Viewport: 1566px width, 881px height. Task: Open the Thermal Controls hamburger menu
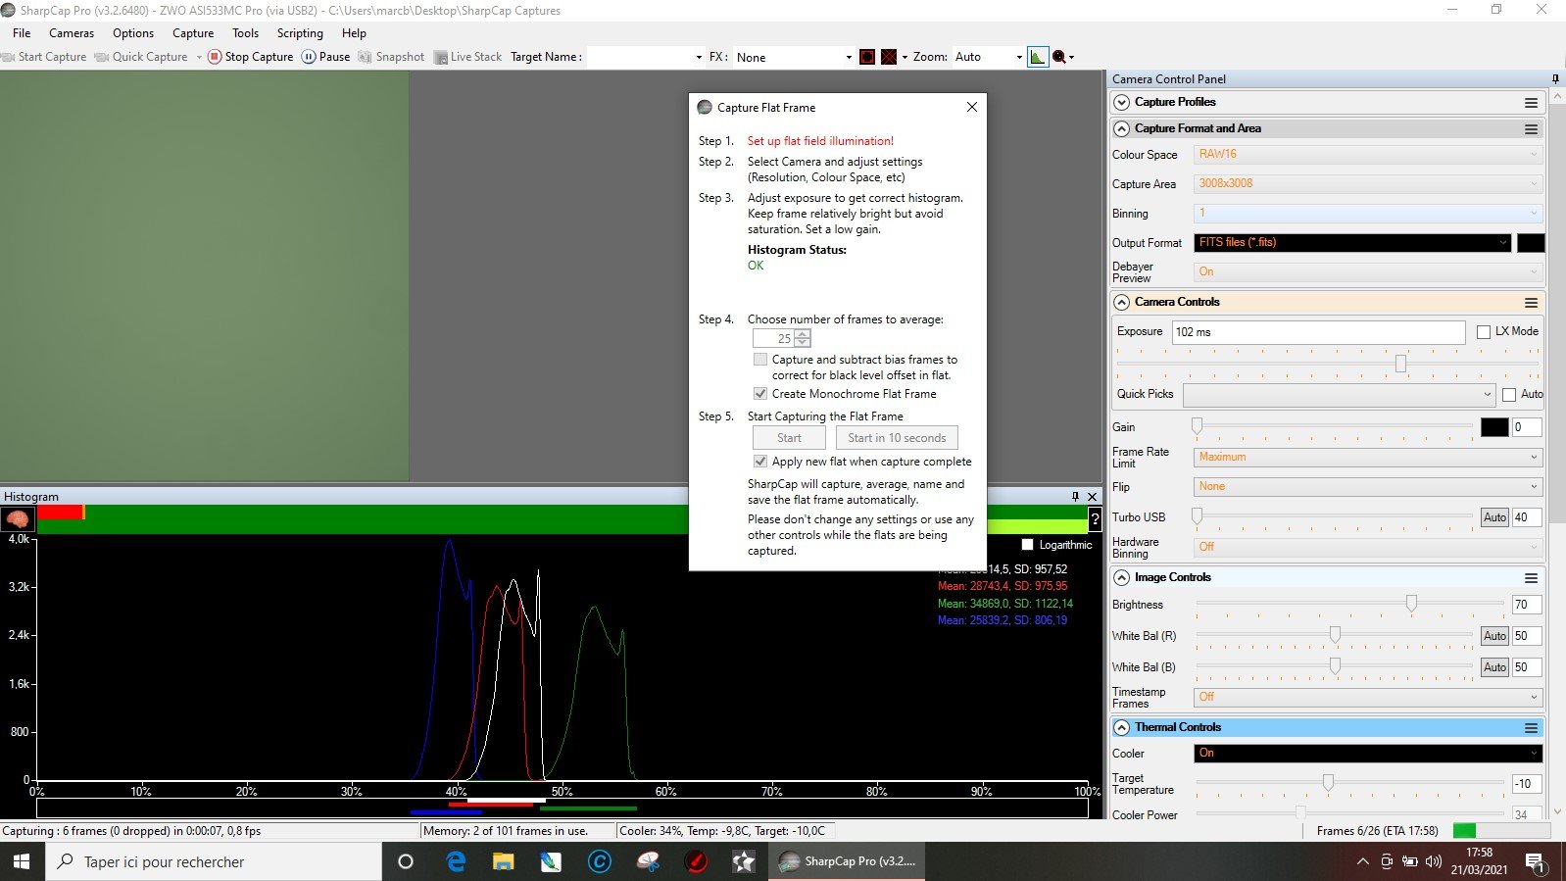(1531, 728)
